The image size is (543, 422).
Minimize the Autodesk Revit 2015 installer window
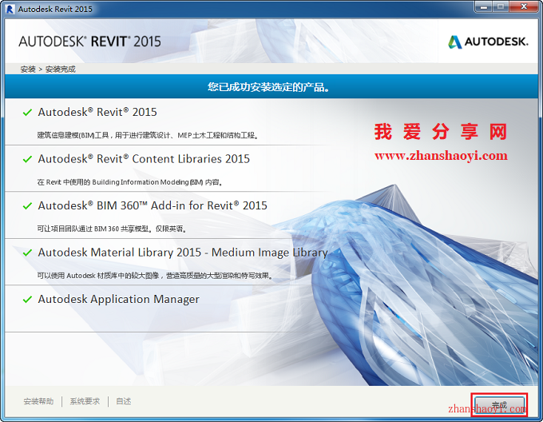(484, 6)
